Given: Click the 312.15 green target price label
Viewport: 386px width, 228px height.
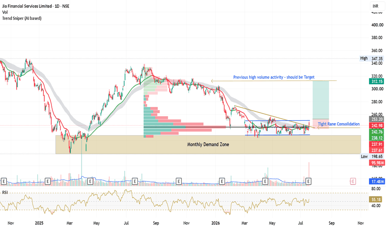Looking at the screenshot, I should coord(376,81).
